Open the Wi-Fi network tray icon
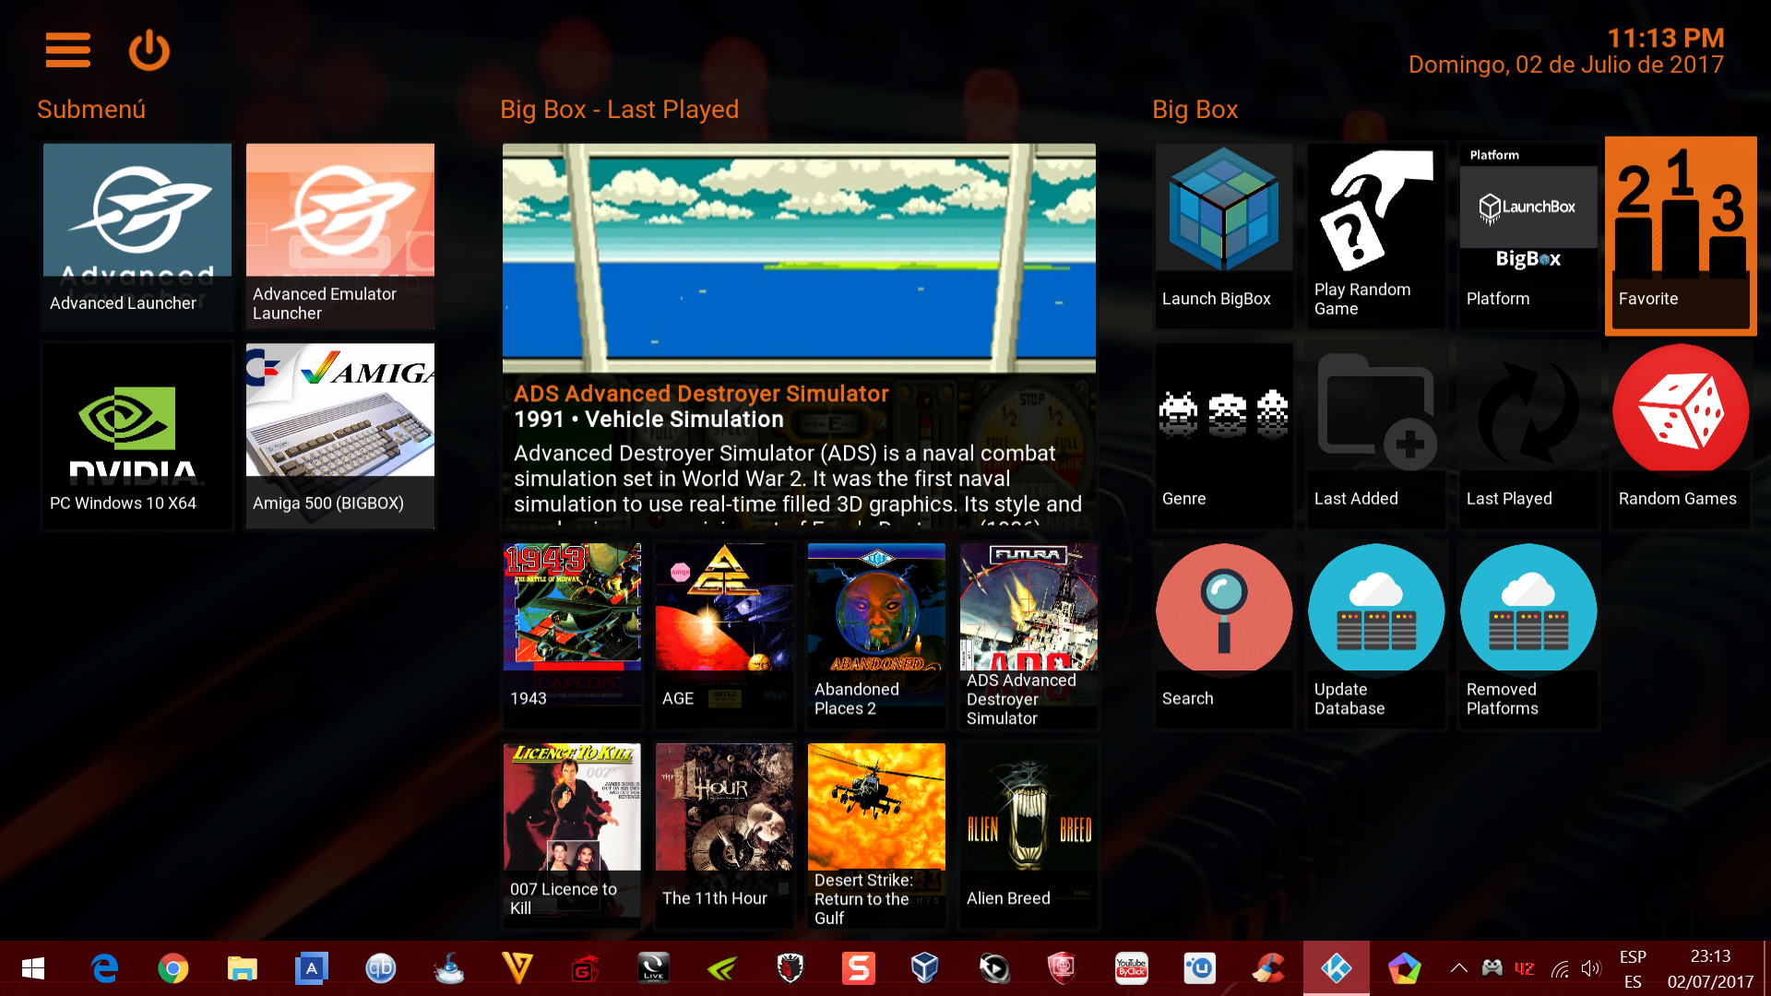Screen dimensions: 1771x996 click(x=1559, y=968)
